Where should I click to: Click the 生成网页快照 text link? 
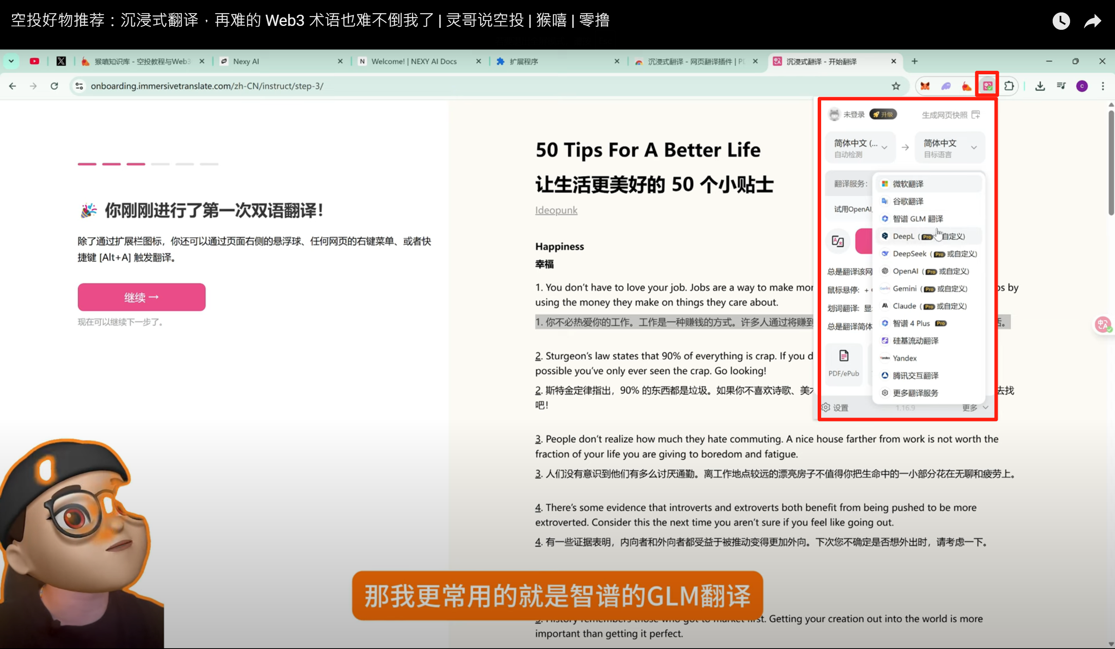click(x=944, y=115)
